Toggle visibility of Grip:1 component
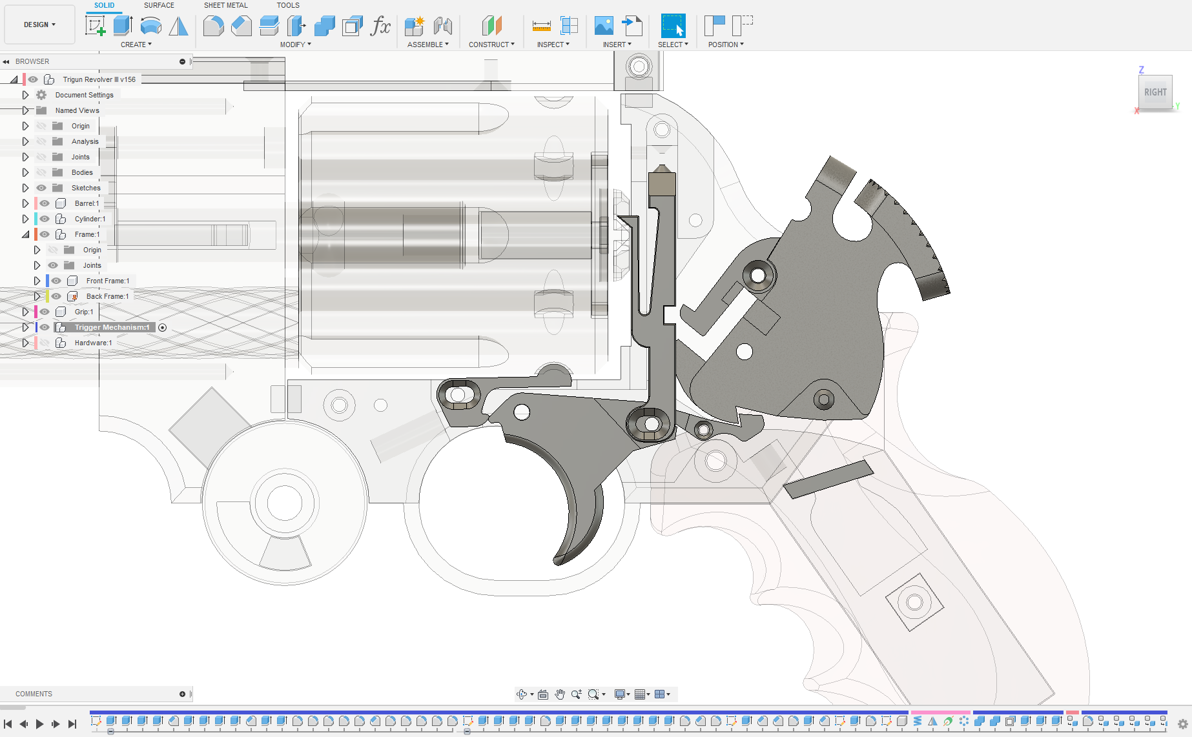 (45, 312)
